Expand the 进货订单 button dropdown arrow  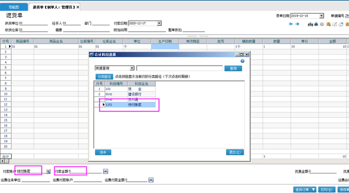coord(314,190)
